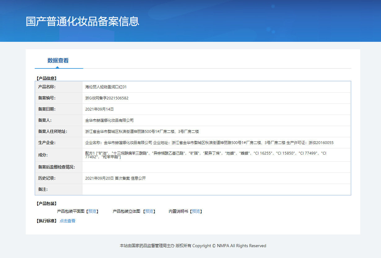
Task: Open 点击查看 for 执行标准
Action: (68, 221)
